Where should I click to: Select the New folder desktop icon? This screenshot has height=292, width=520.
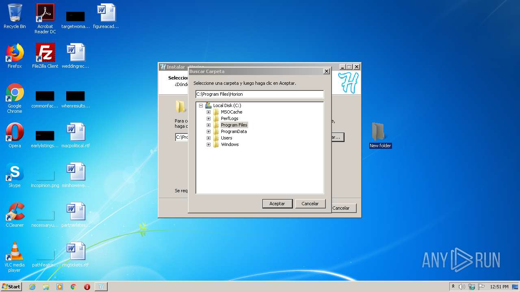[x=380, y=136]
